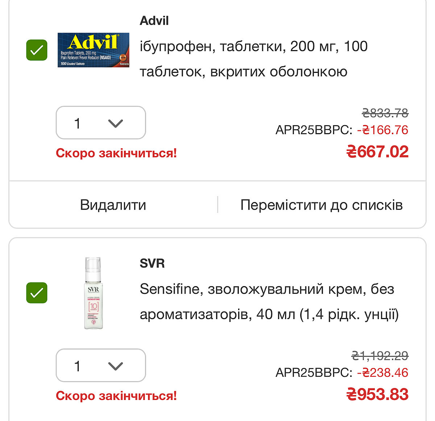
Task: Expand the Advil quantity dropdown
Action: click(x=101, y=123)
